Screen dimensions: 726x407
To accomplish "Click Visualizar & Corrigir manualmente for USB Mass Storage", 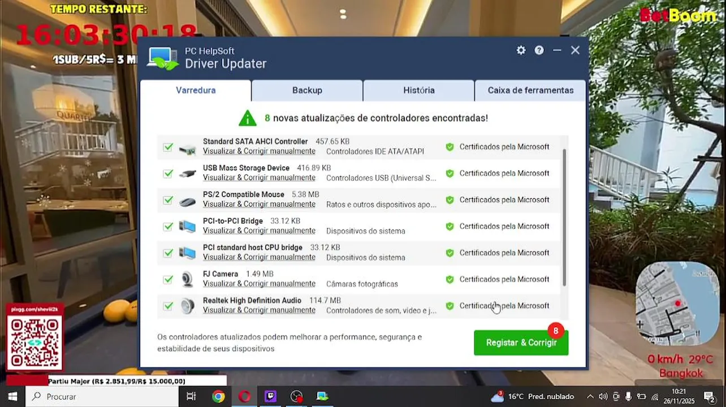I will click(x=259, y=178).
